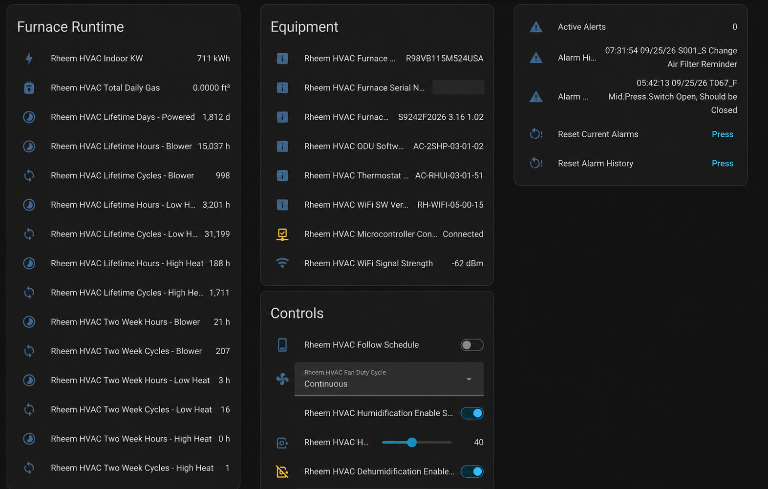Screen dimensions: 768x489
Task: Turn off Dehumidification Enable switch
Action: [x=472, y=471]
